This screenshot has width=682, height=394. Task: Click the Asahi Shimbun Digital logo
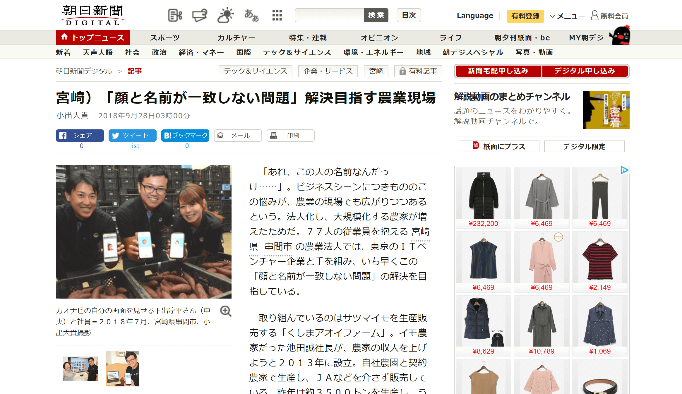[92, 15]
